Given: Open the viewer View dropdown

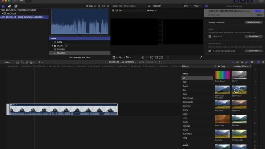Looking at the screenshot, I should (x=198, y=6).
